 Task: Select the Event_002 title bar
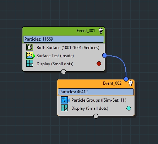click(x=96, y=84)
